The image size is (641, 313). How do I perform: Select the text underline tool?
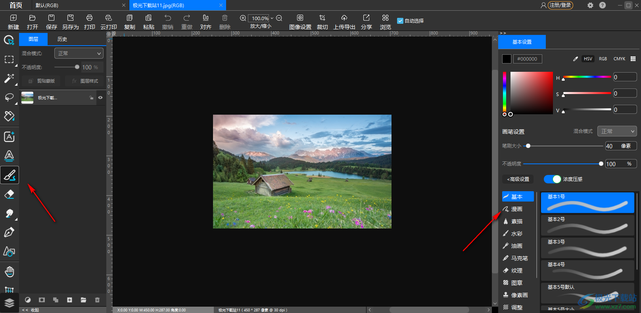9,156
